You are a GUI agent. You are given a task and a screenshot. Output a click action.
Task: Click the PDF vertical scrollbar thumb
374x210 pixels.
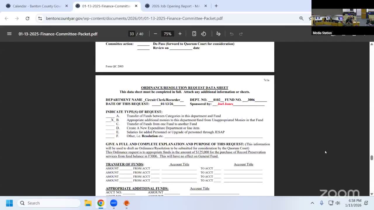point(372,158)
